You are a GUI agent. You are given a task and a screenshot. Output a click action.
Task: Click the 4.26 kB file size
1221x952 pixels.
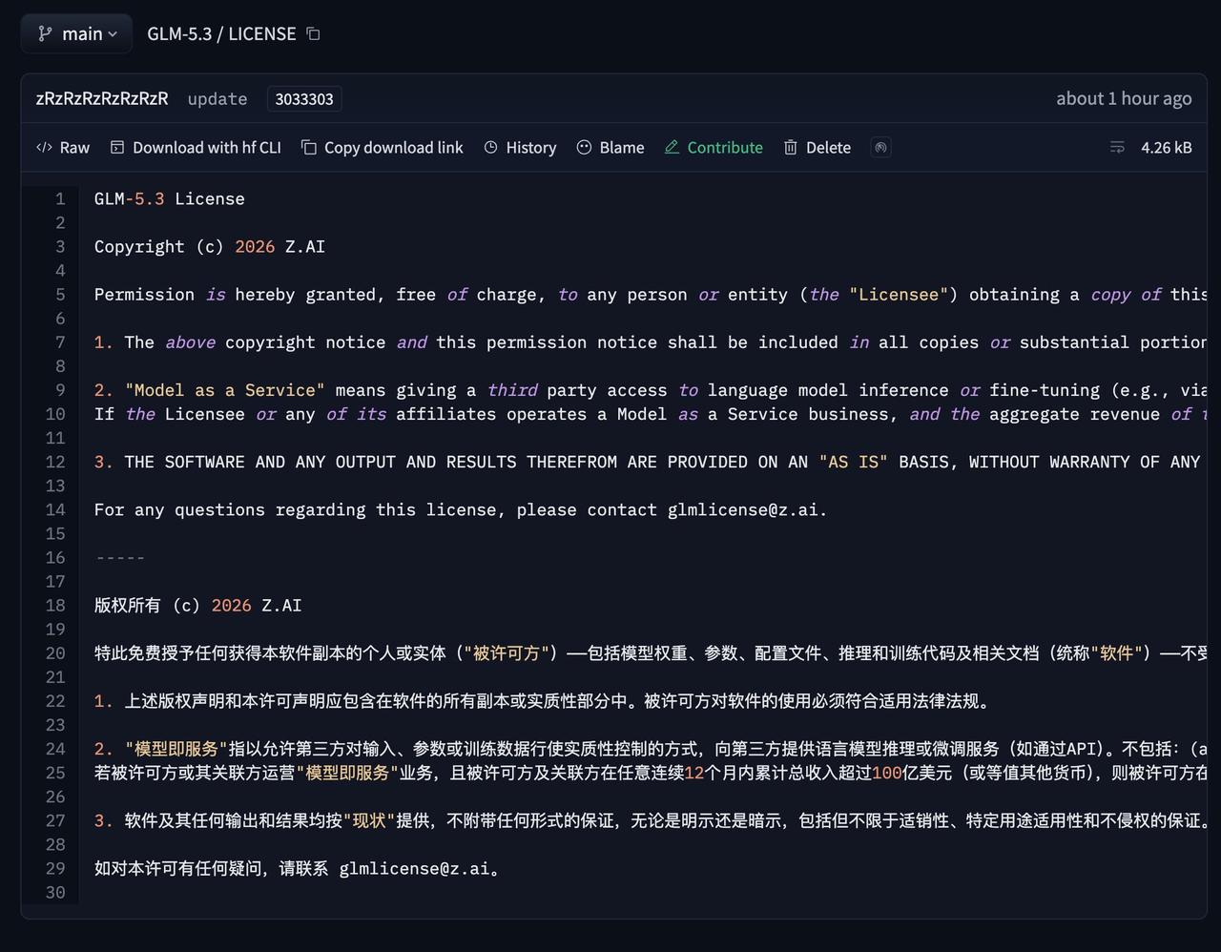(x=1166, y=147)
